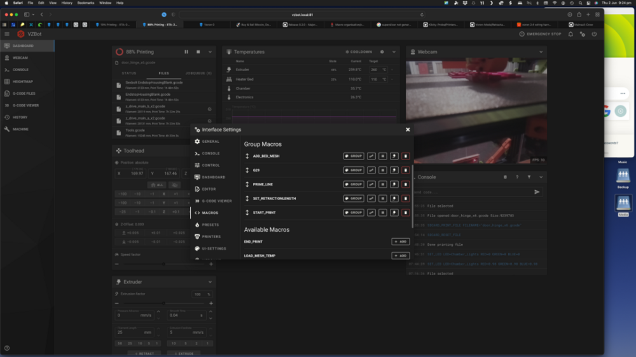This screenshot has width=636, height=357.
Task: Open Extruder target temperature preset dropdown
Action: (x=392, y=70)
